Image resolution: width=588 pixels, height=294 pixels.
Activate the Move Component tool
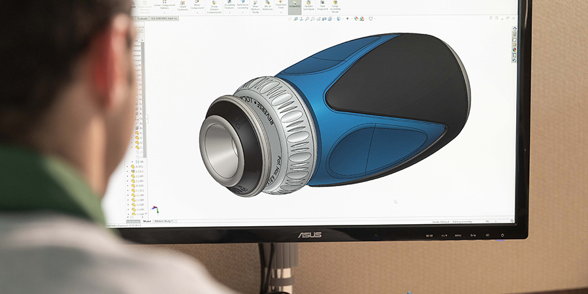[197, 5]
